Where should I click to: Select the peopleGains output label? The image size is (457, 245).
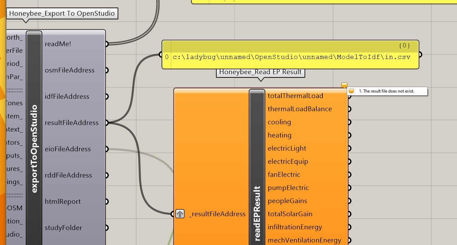click(x=288, y=201)
